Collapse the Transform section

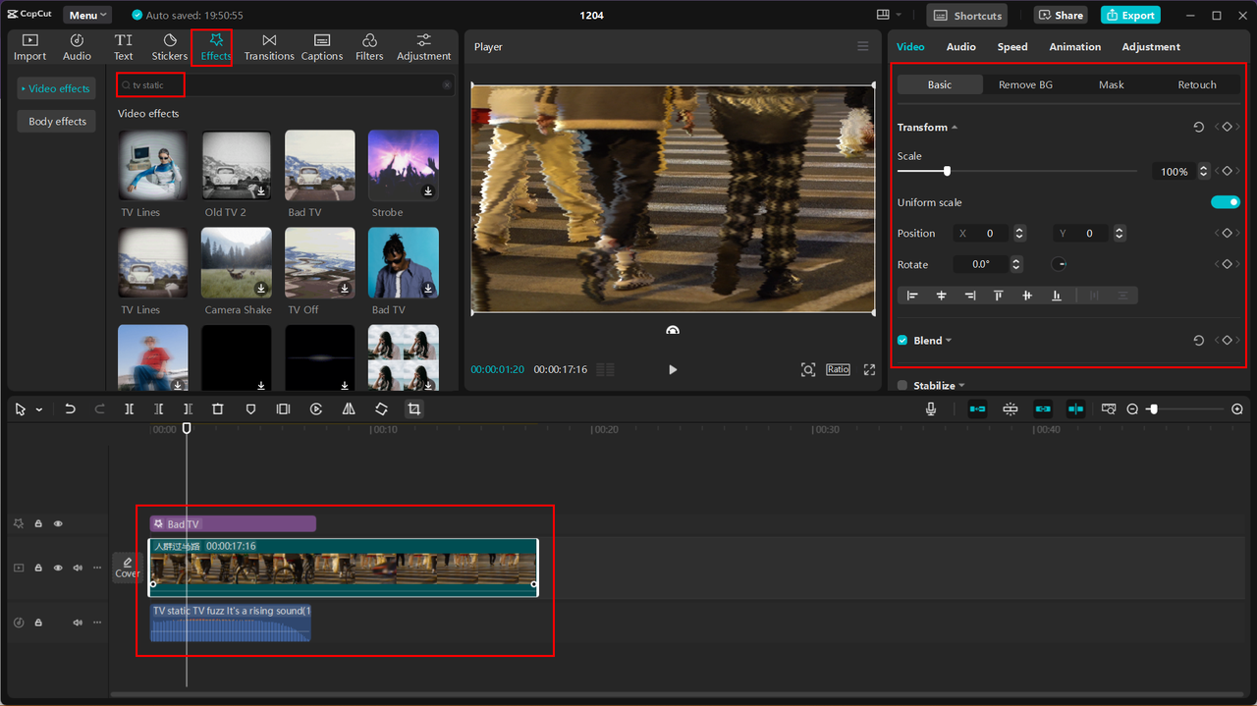coord(955,128)
